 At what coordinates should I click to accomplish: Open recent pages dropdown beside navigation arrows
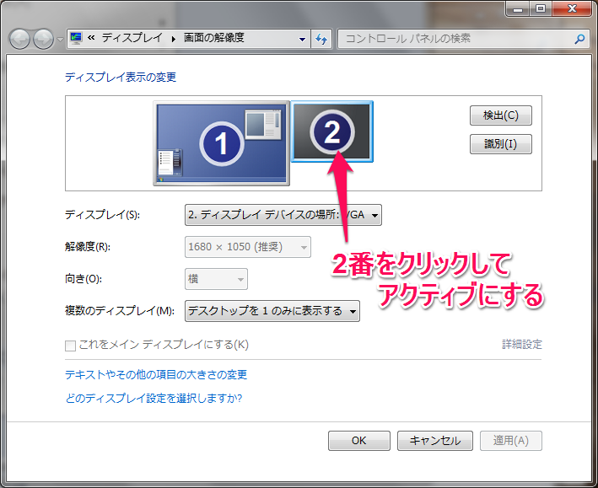pyautogui.click(x=60, y=40)
